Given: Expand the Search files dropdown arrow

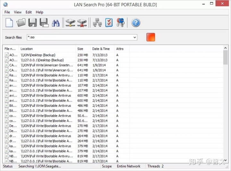Looking at the screenshot, I should click(135, 37).
